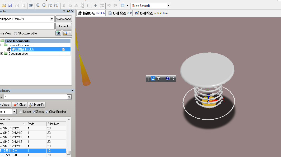
Task: Switch to the 按键按钮.PcbLib document tab
Action: point(91,13)
